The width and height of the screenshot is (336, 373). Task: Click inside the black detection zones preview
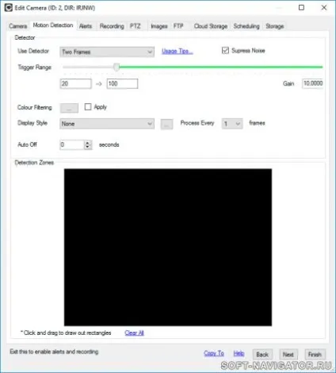tap(168, 248)
